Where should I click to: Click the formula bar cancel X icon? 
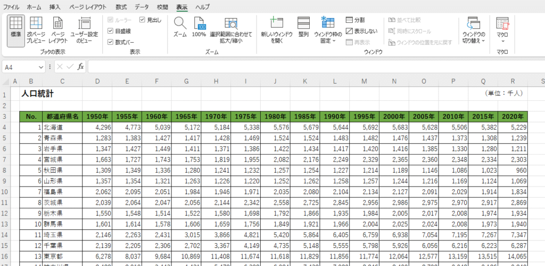(60, 67)
